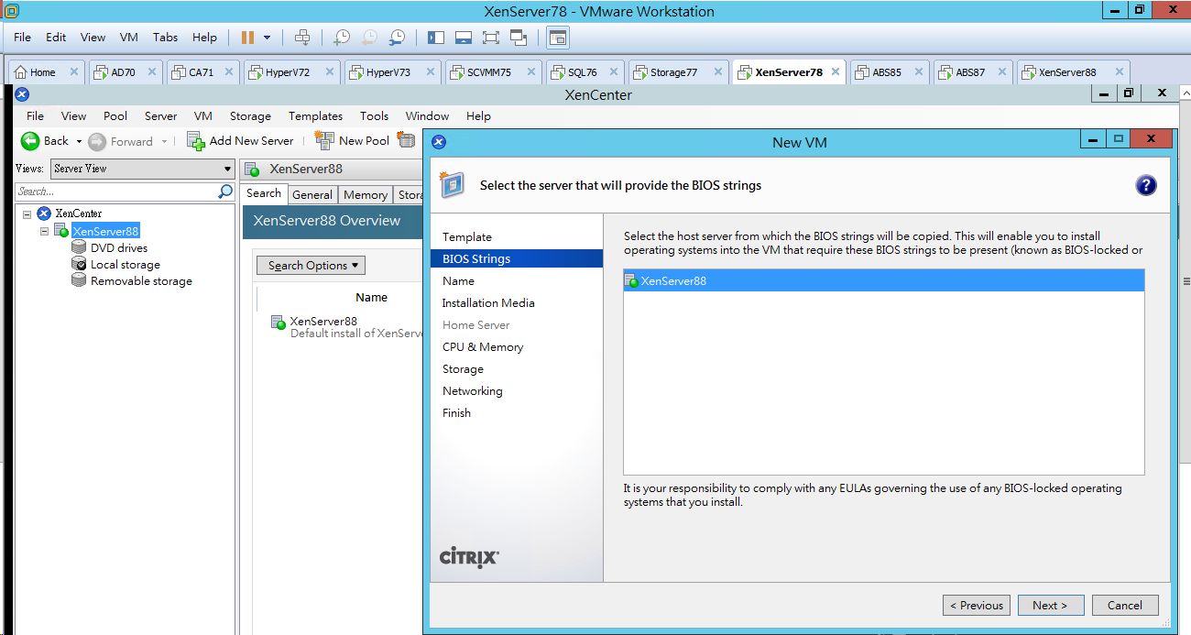This screenshot has height=635, width=1191.
Task: Collapse the XenCenter root tree node
Action: (26, 213)
